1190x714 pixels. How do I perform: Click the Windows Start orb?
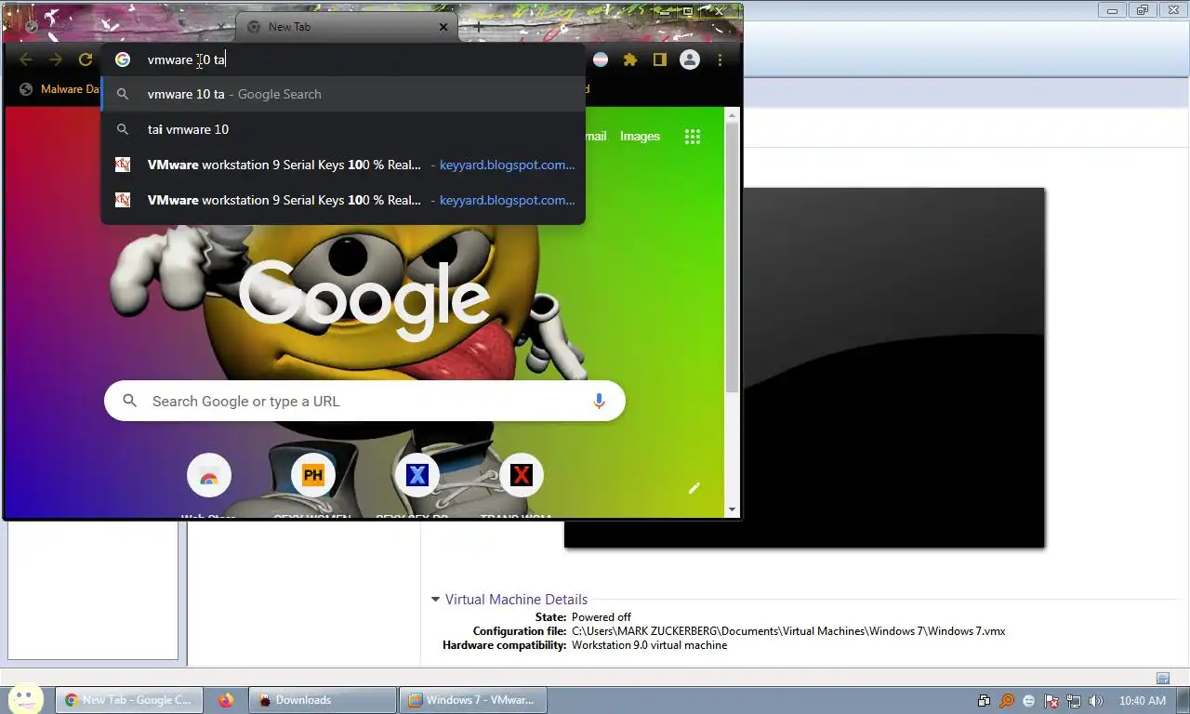pos(24,699)
